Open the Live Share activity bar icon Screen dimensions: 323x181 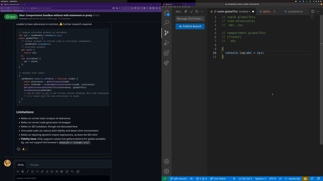point(167,63)
